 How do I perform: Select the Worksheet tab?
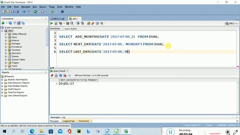[55, 28]
